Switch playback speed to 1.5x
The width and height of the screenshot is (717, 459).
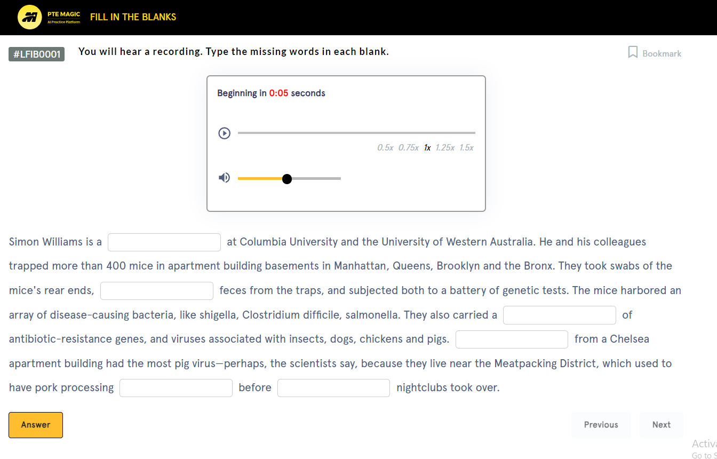tap(466, 148)
